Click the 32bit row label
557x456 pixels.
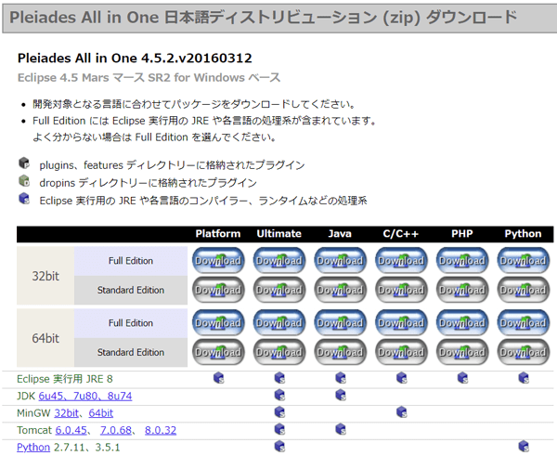45,276
